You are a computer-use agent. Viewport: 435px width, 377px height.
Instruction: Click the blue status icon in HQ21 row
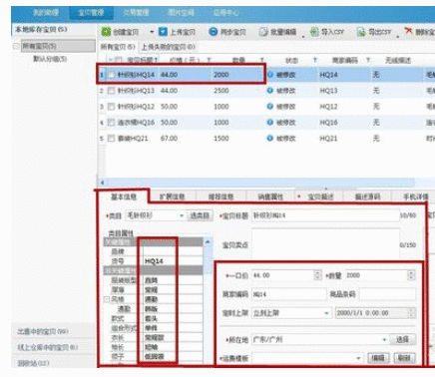270,139
